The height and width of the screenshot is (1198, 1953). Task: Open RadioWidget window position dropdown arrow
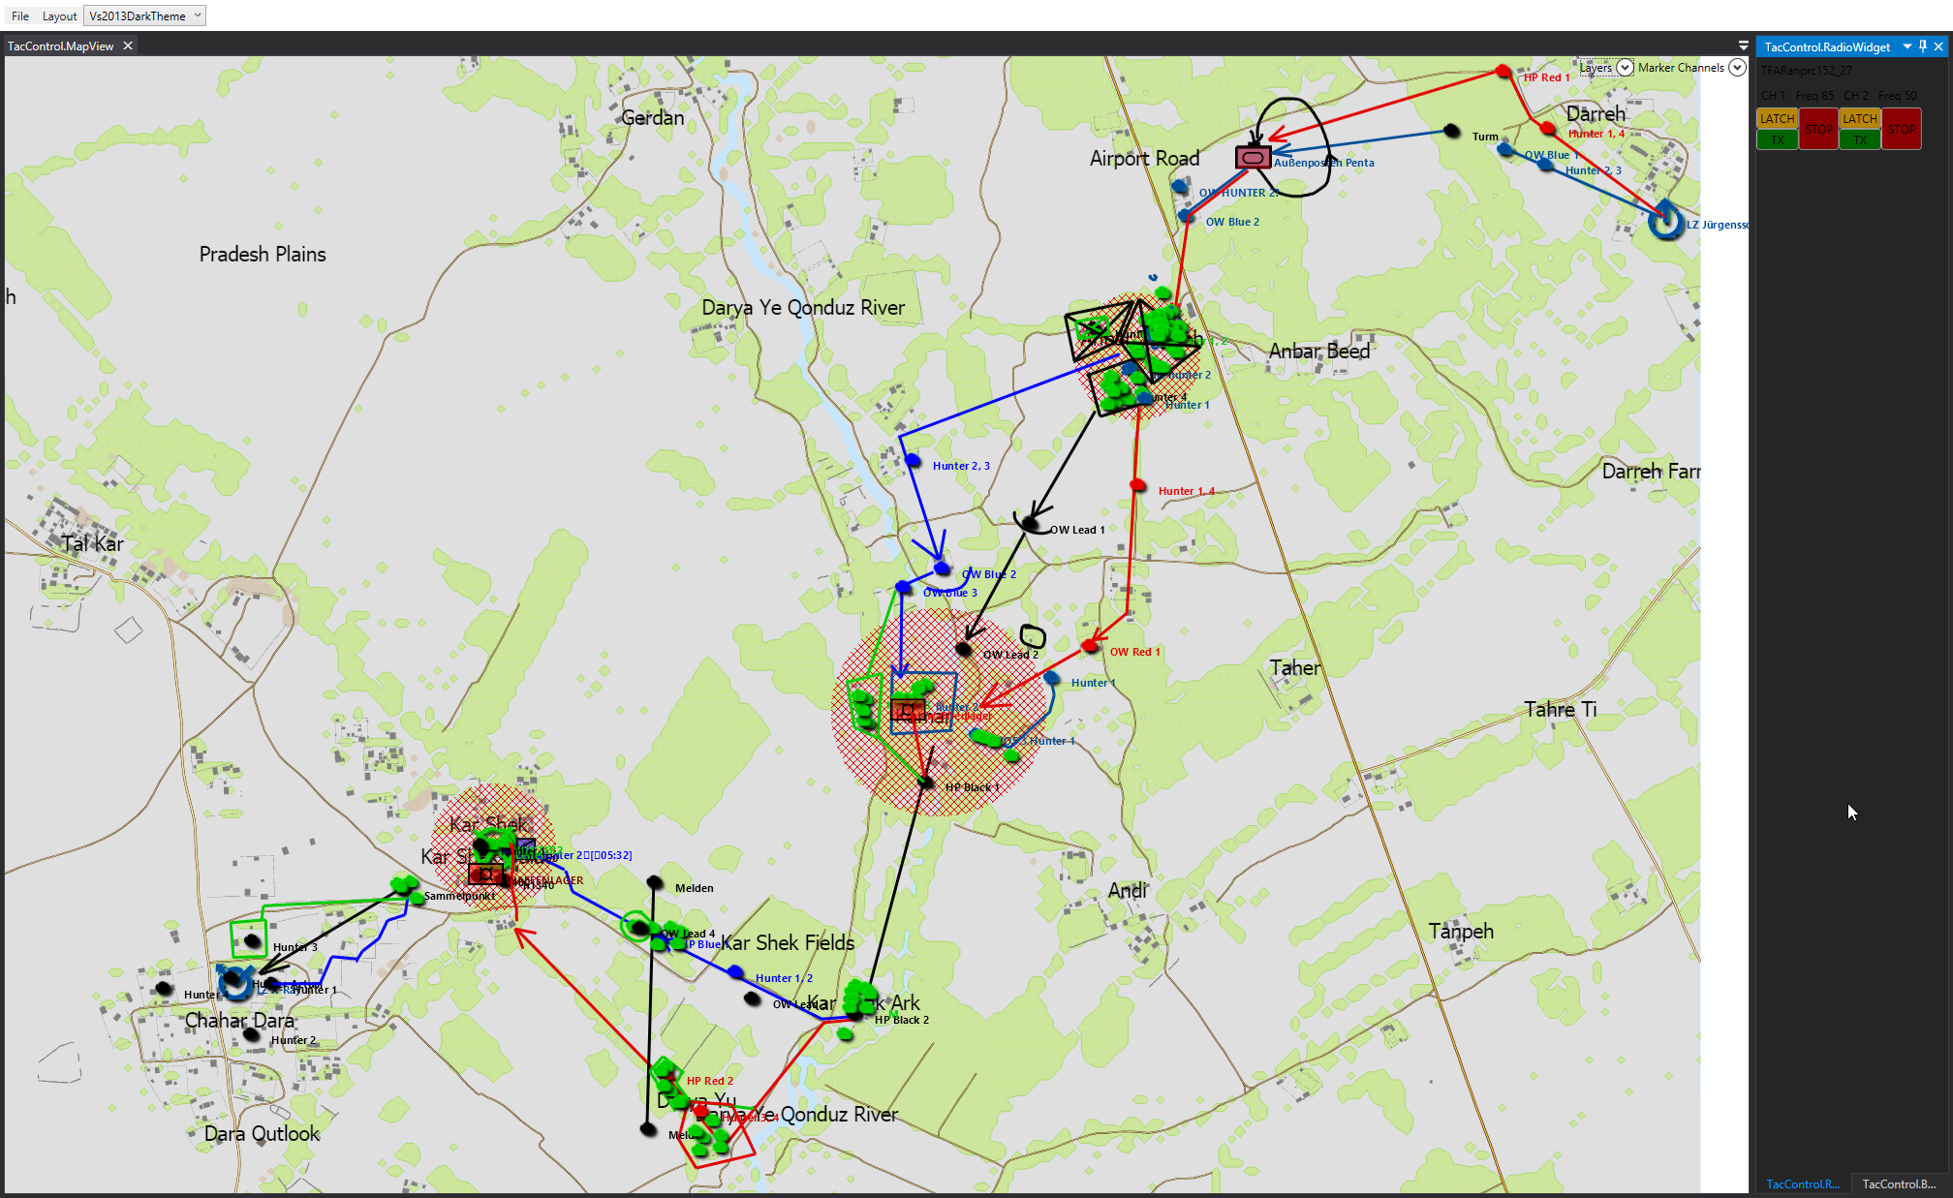1907,46
